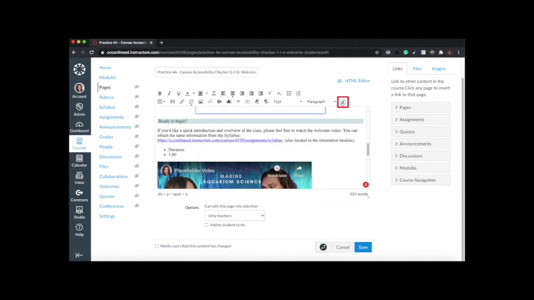This screenshot has height=300, width=534.
Task: Insert a numbered list
Action: pyautogui.click(x=298, y=93)
